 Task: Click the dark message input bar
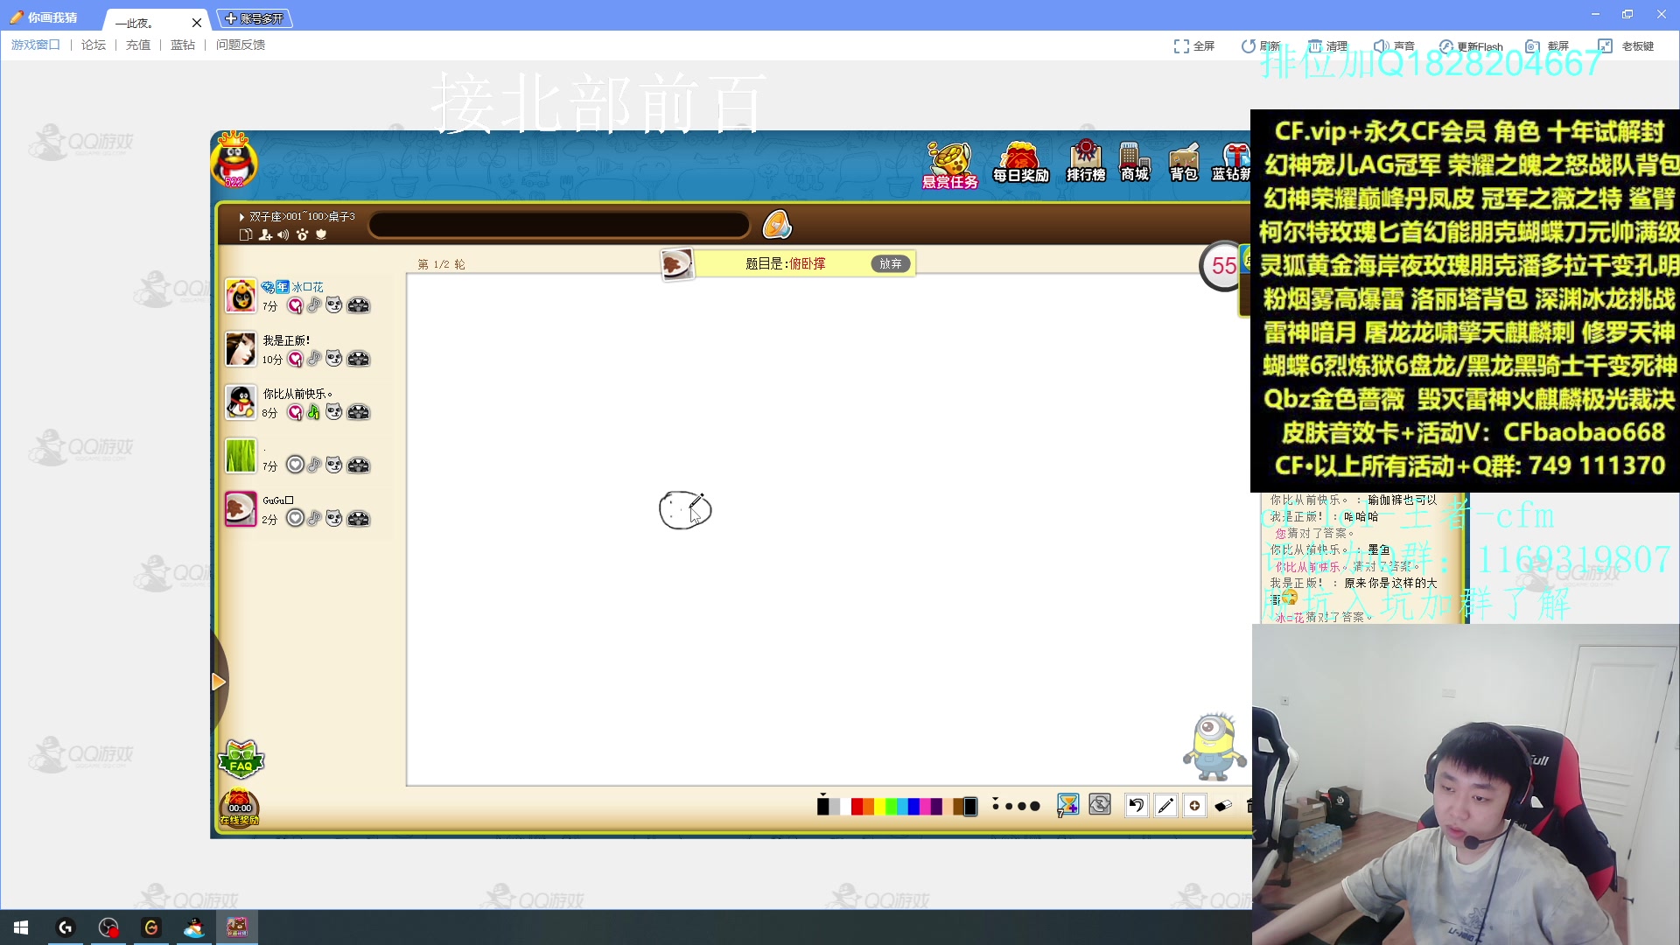(x=560, y=226)
